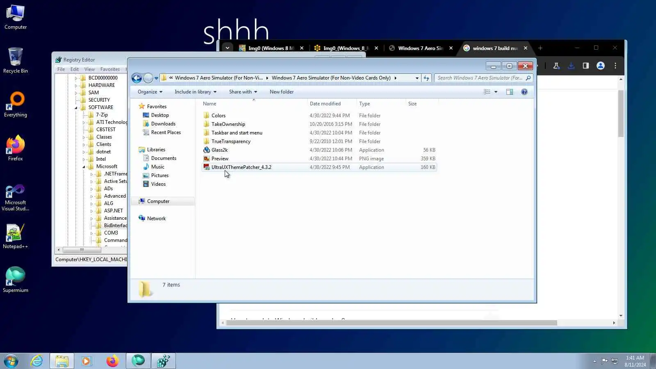
Task: Open the browser downloads icon
Action: pyautogui.click(x=571, y=66)
